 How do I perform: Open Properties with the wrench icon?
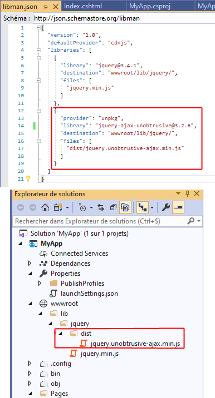pyautogui.click(x=166, y=208)
